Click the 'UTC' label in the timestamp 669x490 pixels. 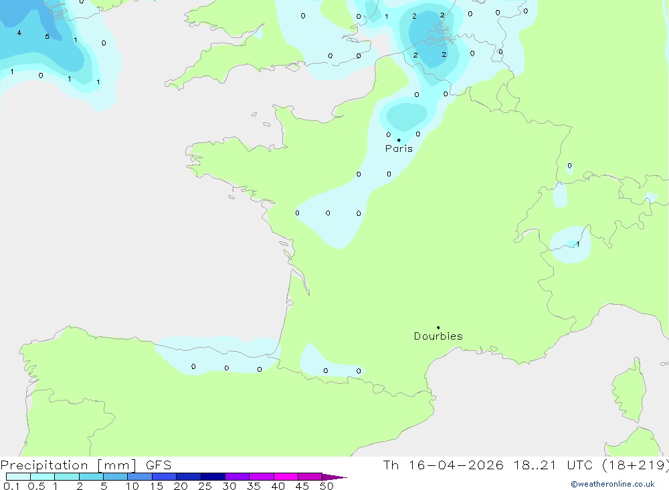[x=580, y=465]
